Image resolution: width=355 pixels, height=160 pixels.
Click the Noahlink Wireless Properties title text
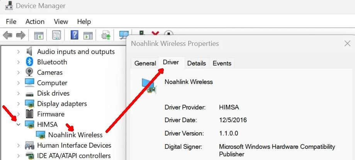coord(175,44)
